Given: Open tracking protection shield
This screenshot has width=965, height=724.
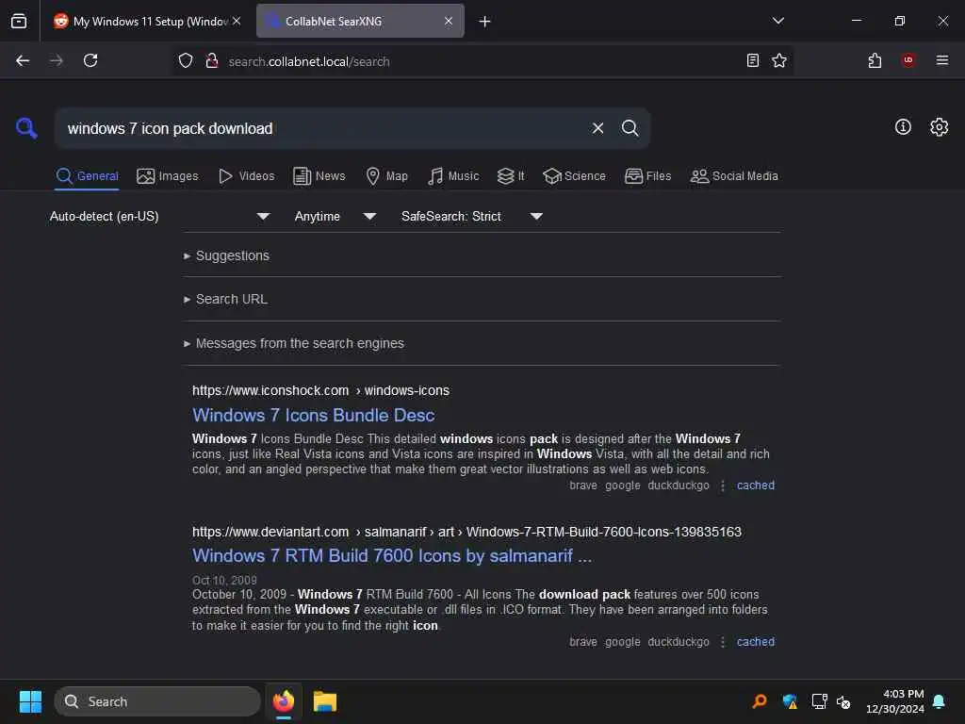Looking at the screenshot, I should click(186, 61).
